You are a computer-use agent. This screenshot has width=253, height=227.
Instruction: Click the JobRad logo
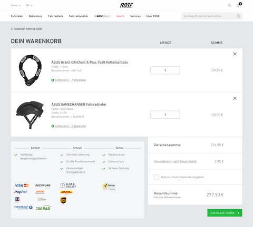point(43,208)
